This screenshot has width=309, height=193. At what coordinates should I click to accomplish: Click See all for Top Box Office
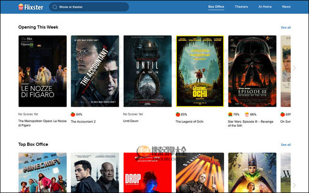tap(286, 144)
